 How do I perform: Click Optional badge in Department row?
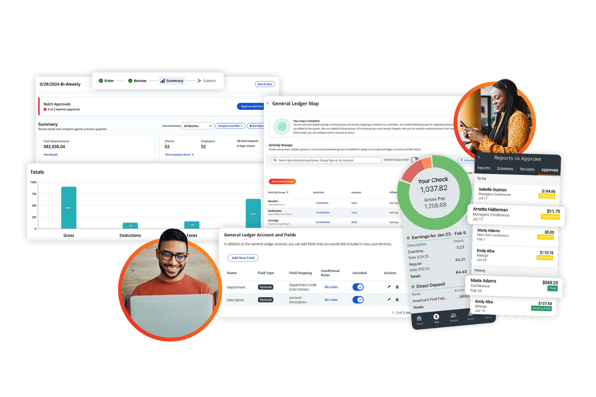(x=265, y=287)
